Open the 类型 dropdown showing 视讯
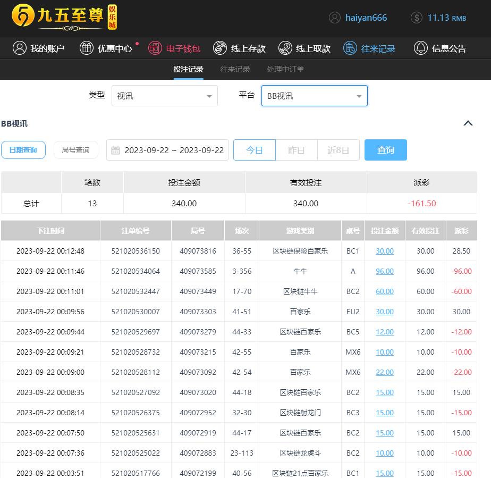The image size is (491, 478). [164, 96]
